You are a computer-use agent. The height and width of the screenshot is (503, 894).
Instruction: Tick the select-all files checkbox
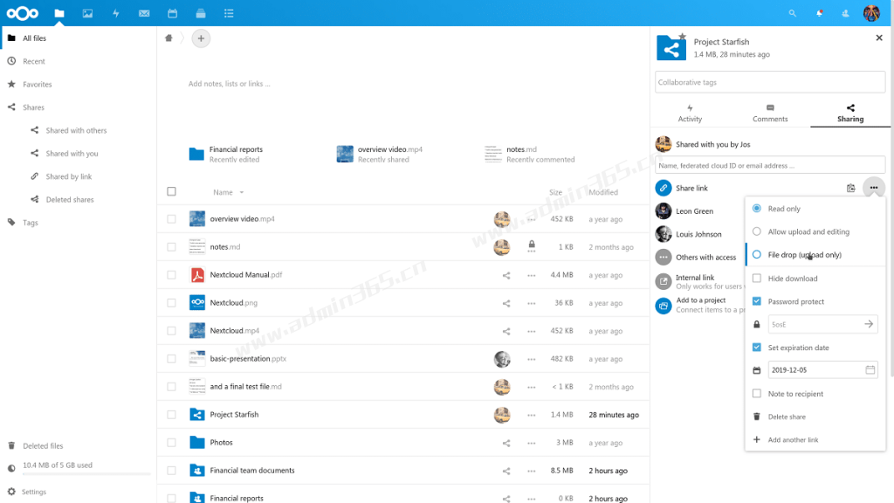coord(172,191)
